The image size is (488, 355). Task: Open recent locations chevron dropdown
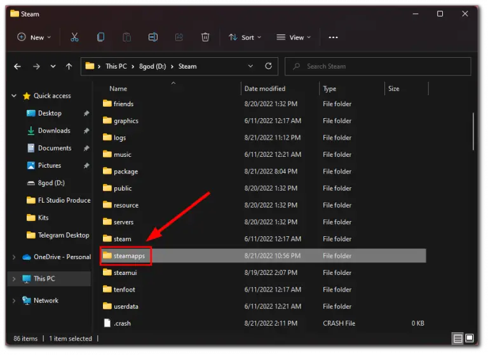click(53, 66)
